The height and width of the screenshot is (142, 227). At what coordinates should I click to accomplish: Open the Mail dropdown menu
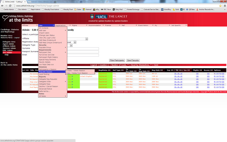click(x=129, y=25)
